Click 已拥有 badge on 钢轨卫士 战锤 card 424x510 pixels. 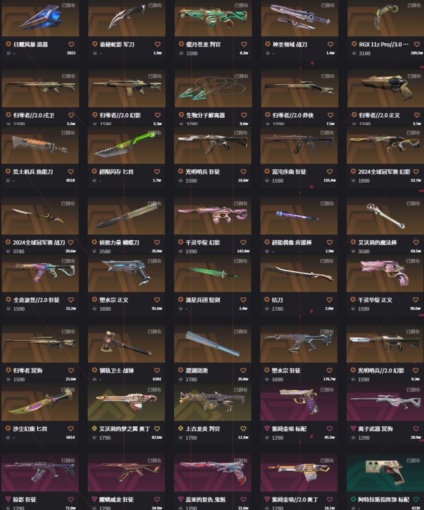tap(154, 332)
